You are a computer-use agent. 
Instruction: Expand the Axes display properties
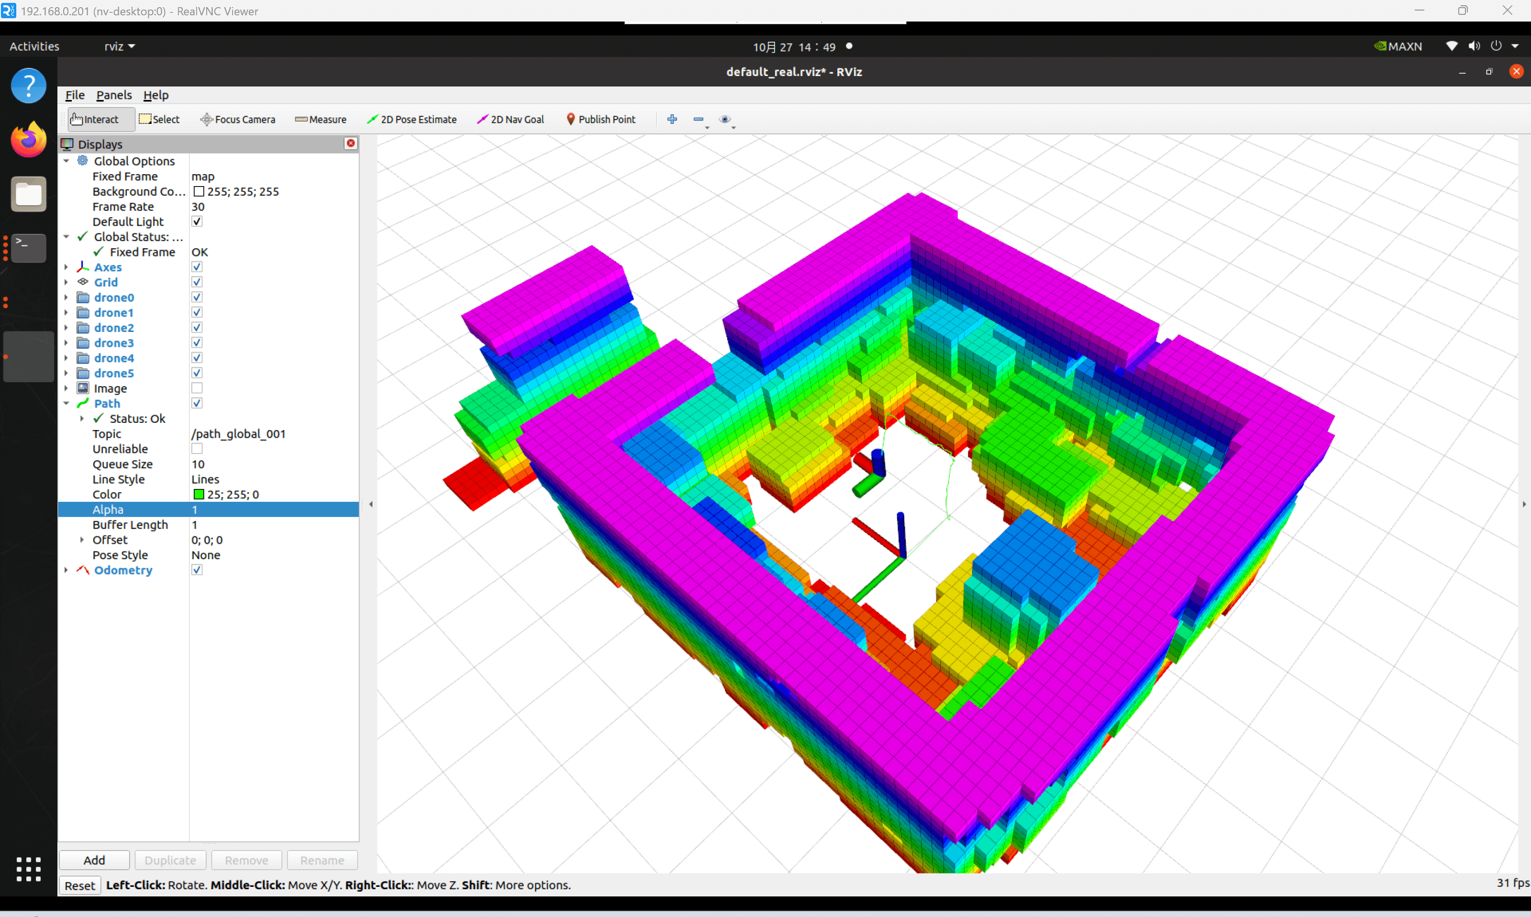66,267
